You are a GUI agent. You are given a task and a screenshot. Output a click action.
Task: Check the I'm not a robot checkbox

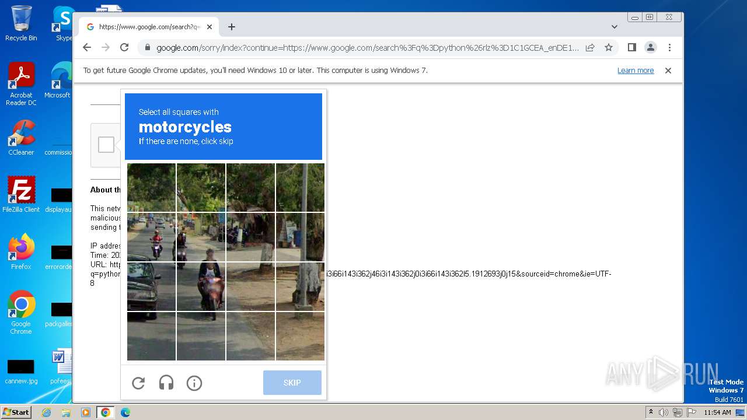[106, 145]
